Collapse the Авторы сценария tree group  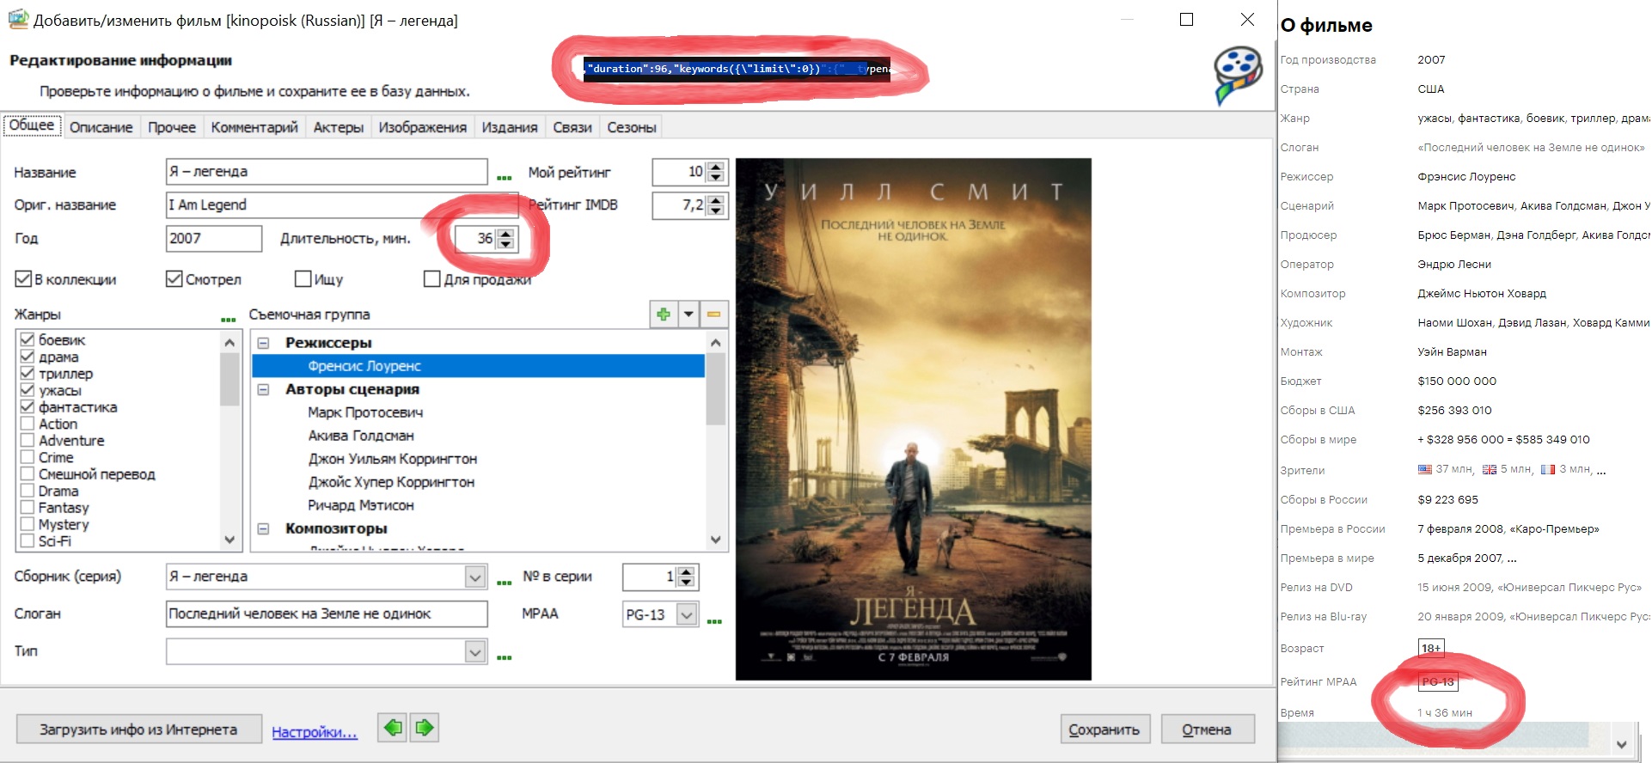pos(264,389)
